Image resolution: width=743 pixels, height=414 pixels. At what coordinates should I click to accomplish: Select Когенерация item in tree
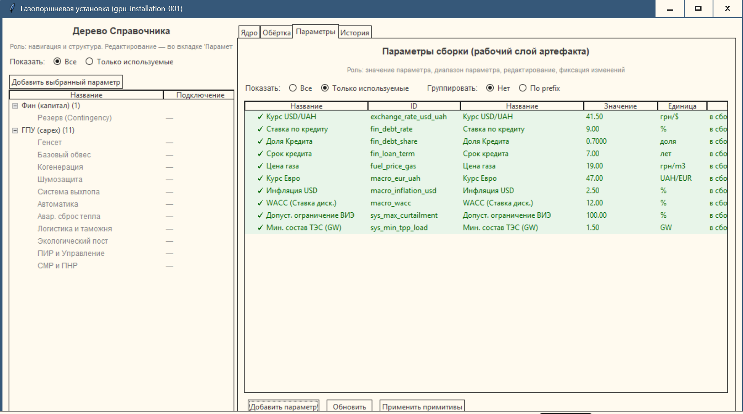[x=60, y=167]
